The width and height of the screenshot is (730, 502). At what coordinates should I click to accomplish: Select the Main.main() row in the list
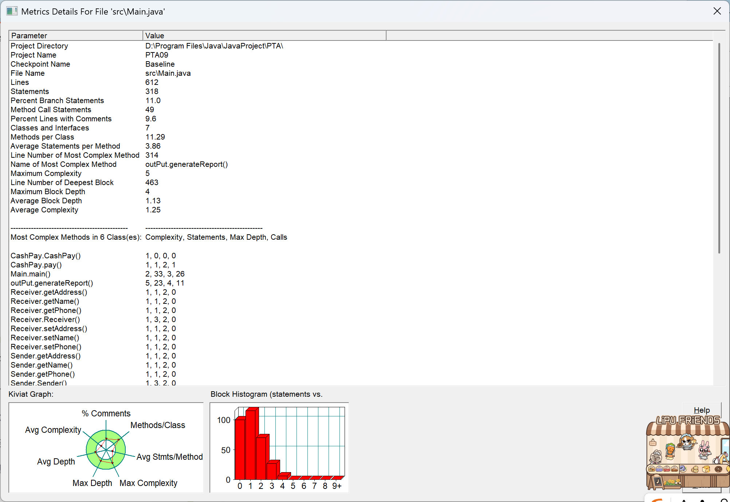coord(31,274)
